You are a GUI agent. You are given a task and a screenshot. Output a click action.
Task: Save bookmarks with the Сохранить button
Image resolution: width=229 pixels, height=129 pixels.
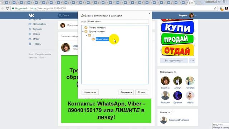[126, 92]
